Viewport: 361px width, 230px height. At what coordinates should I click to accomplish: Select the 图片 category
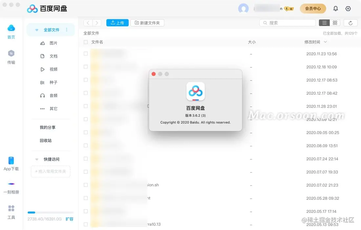(x=49, y=43)
